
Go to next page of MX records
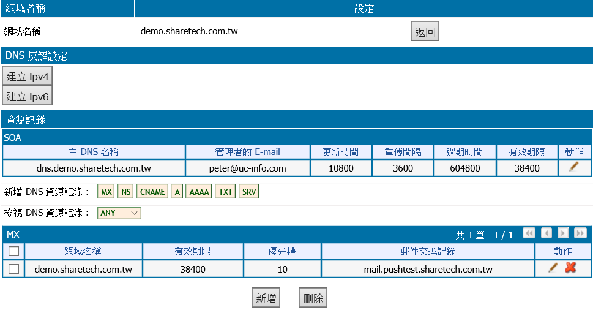pyautogui.click(x=563, y=233)
